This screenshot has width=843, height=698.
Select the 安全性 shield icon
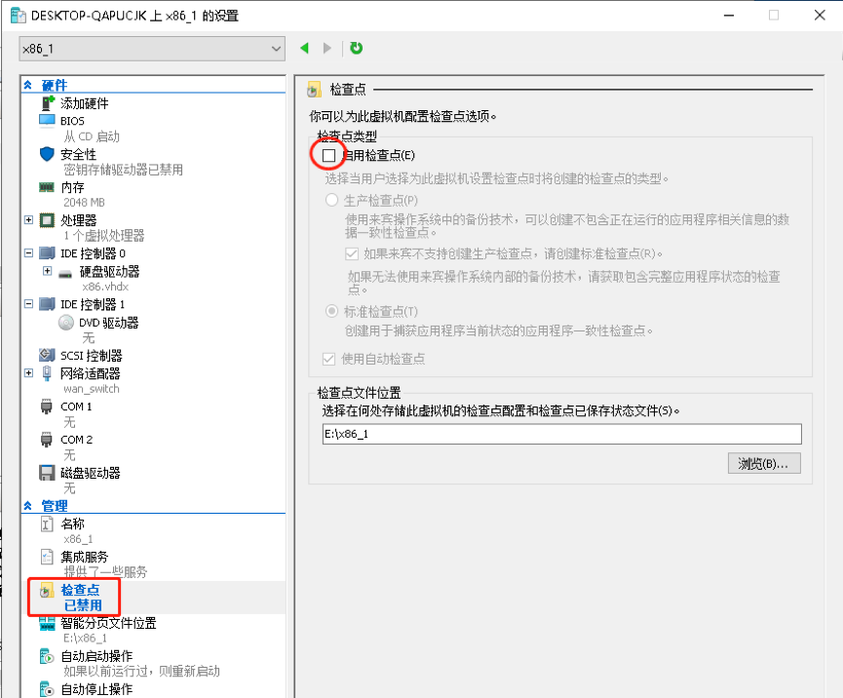tap(48, 154)
